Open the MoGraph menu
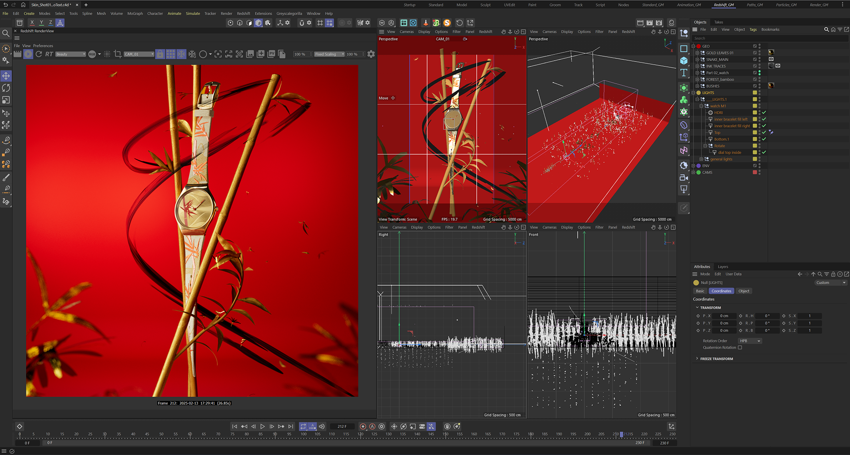This screenshot has height=455, width=850. [135, 13]
